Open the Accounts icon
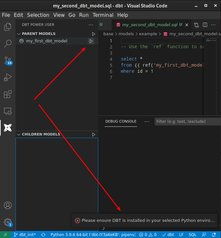This screenshot has height=238, width=221. (7, 205)
